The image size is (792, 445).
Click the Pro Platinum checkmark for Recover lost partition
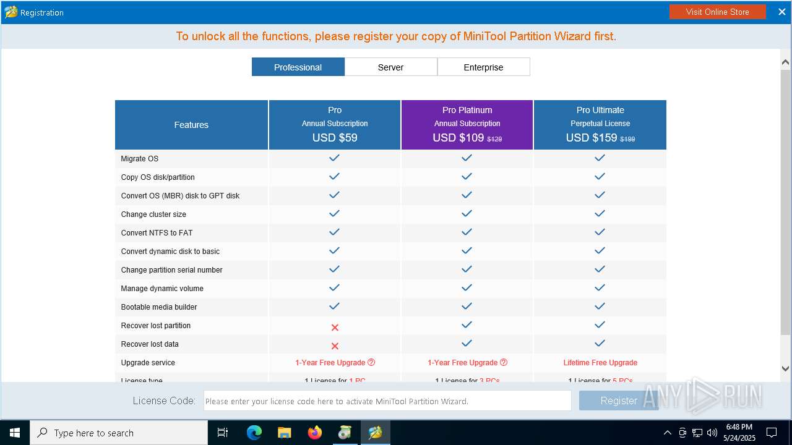[467, 324]
